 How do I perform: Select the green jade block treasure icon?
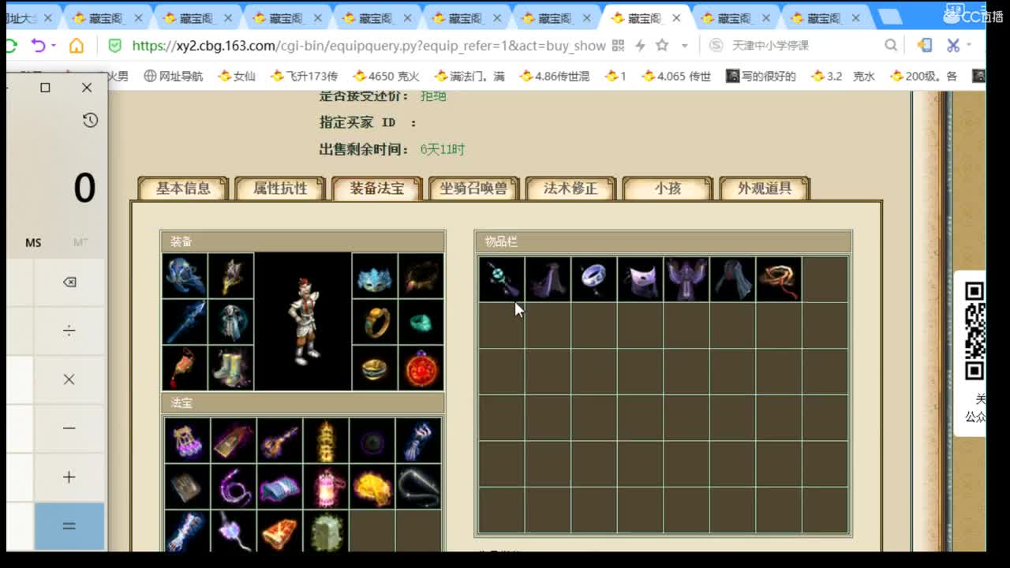[326, 532]
